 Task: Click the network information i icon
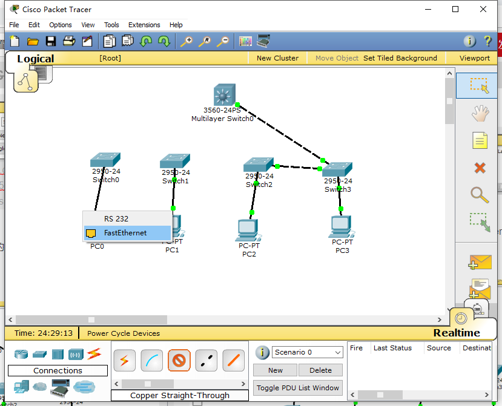pyautogui.click(x=470, y=41)
